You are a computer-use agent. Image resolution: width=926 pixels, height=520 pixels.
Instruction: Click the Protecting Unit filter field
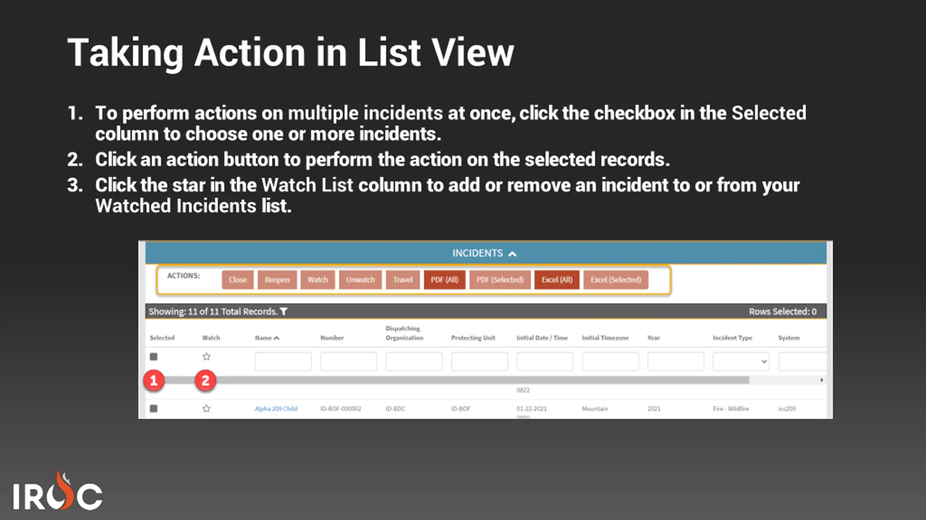coord(479,361)
